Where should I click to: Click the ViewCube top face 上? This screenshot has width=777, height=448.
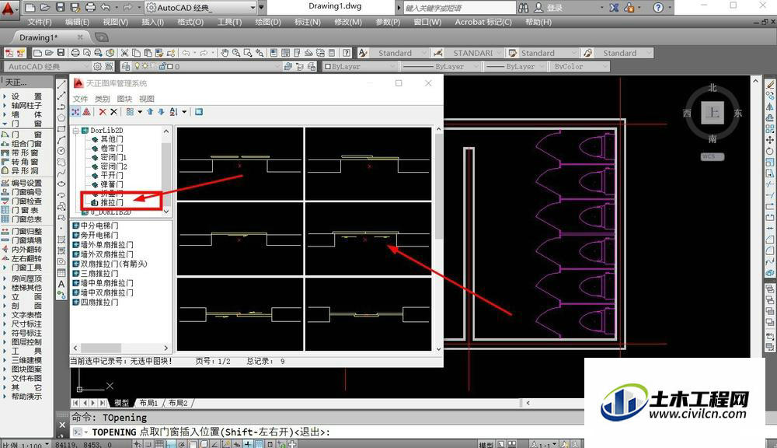coord(713,113)
